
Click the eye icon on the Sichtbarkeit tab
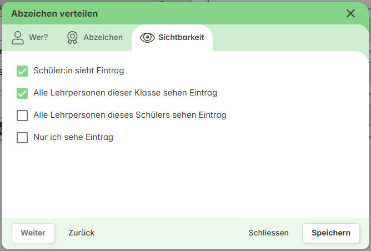147,38
